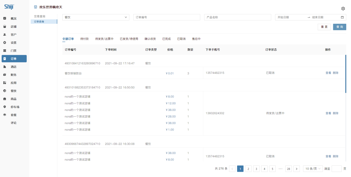The height and width of the screenshot is (177, 351).
Task: Switch to 确认收货 tab
Action: point(150,39)
